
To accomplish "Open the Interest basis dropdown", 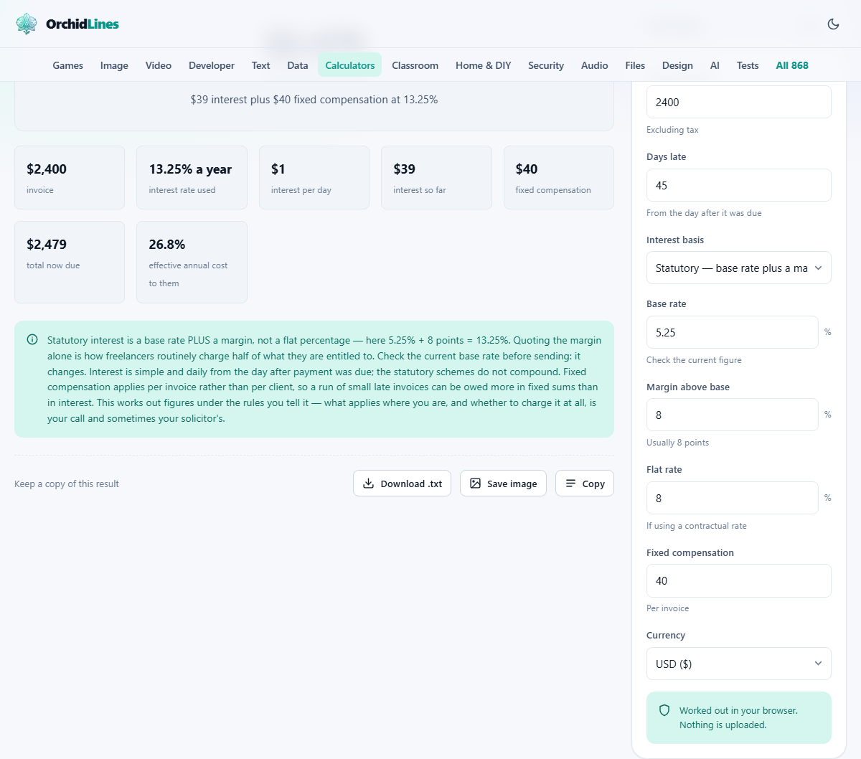I will [738, 268].
